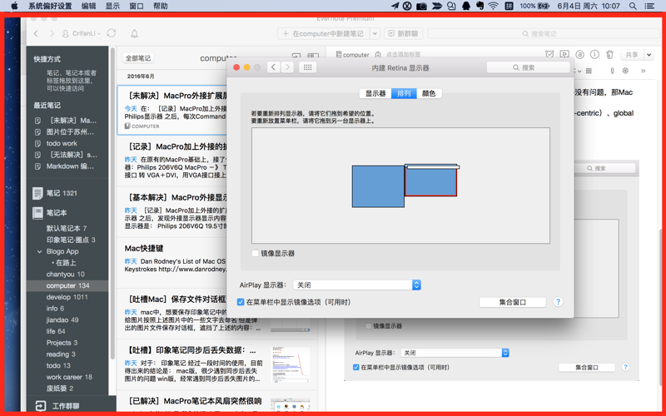The height and width of the screenshot is (416, 666).
Task: Open help for the Displays arrangement pane
Action: 558,302
